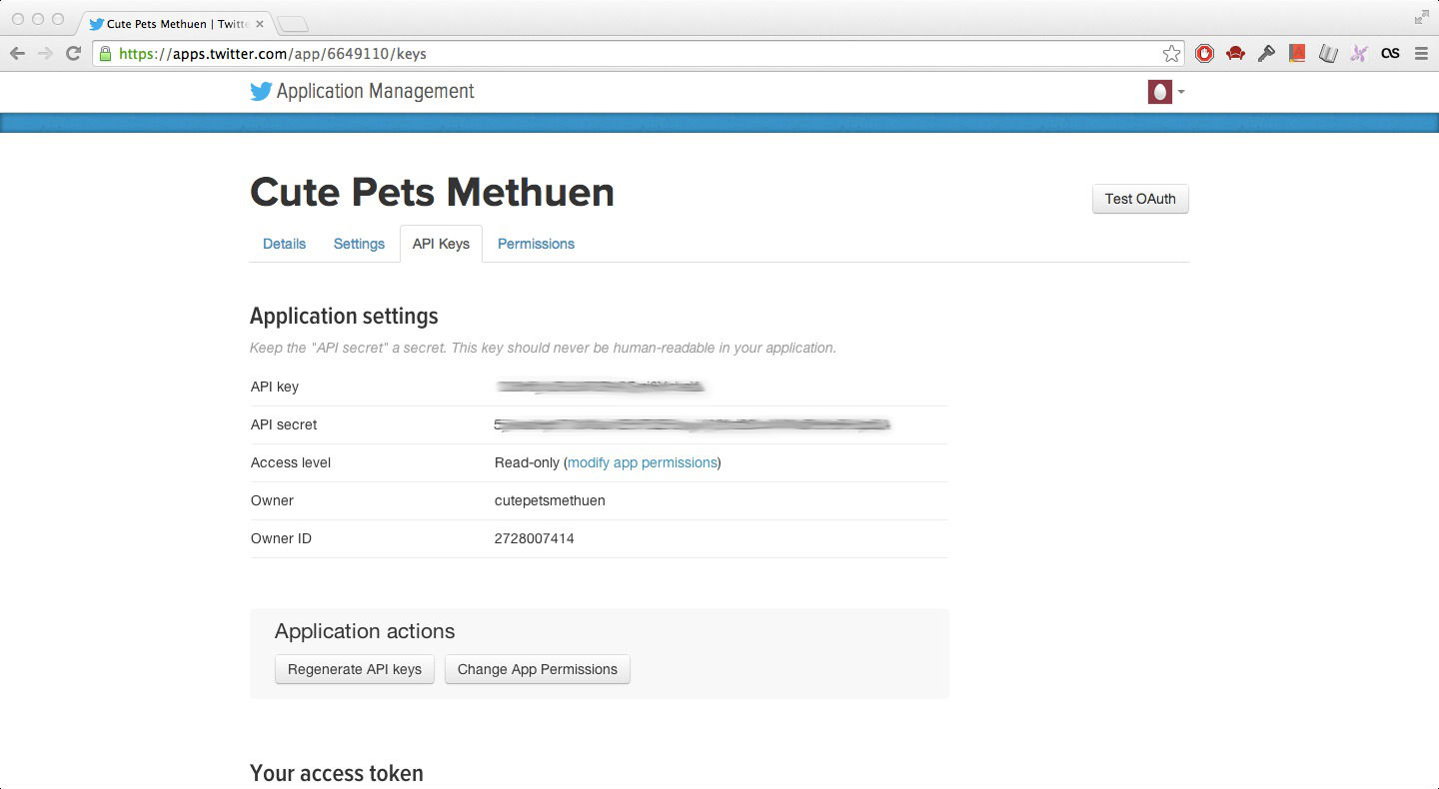Click the blurred API key value
This screenshot has height=789, width=1439.
600,387
